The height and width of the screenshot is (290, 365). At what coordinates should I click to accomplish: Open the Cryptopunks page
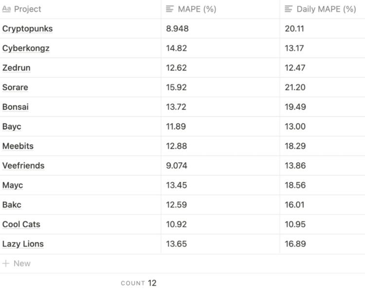[x=27, y=29]
